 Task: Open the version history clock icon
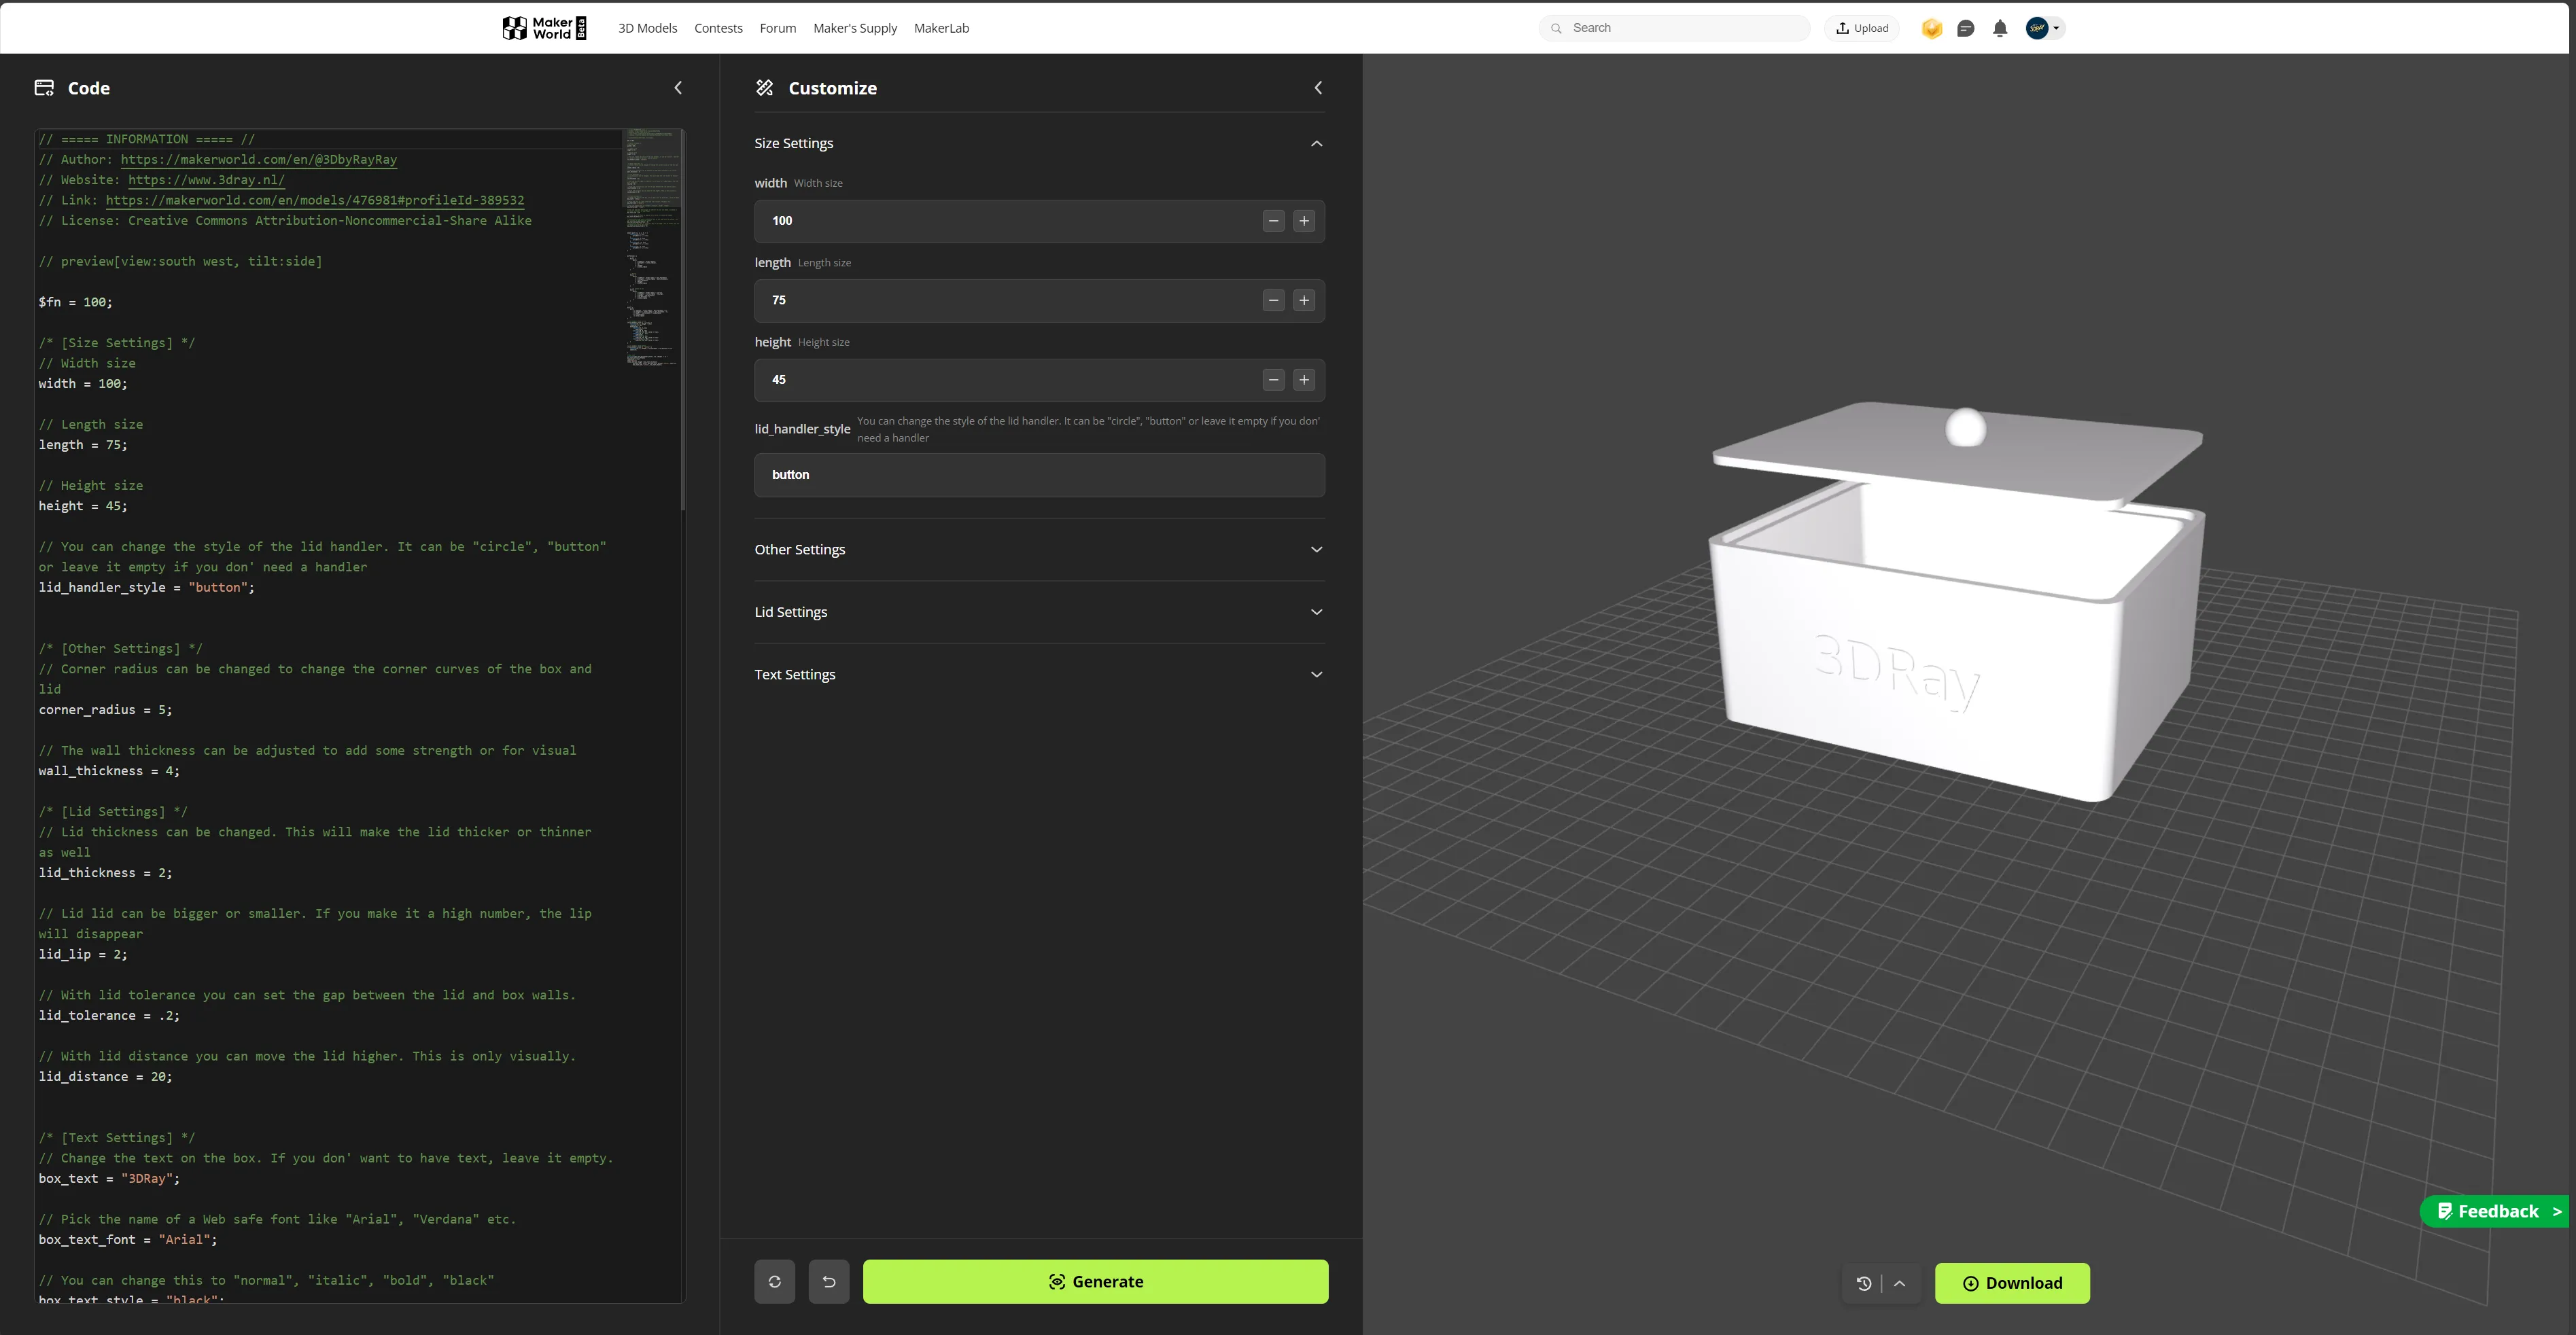[x=1863, y=1283]
